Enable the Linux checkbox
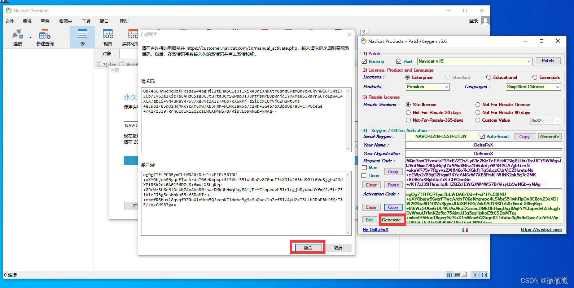The width and height of the screenshot is (574, 288). coord(364,176)
